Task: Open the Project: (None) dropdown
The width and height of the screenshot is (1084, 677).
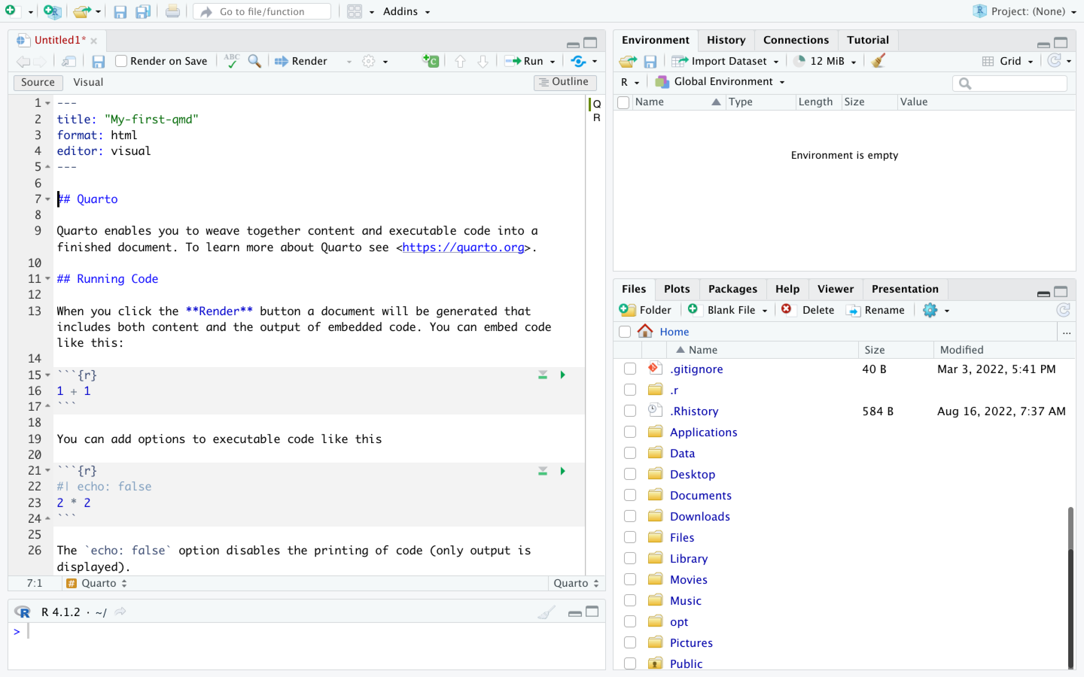Action: coord(1028,12)
